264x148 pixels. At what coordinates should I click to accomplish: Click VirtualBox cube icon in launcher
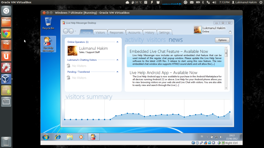coord(6,79)
